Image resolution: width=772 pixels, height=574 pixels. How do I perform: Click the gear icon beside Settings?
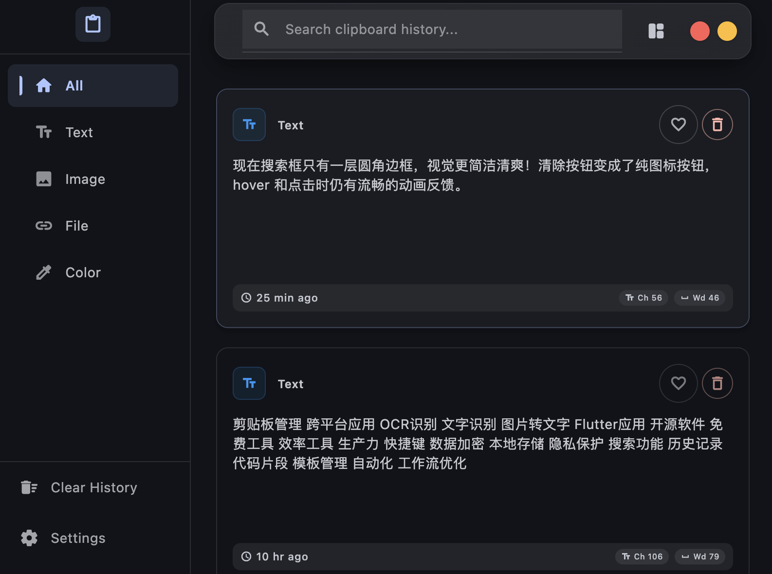[x=29, y=538]
